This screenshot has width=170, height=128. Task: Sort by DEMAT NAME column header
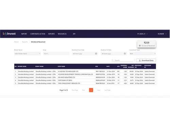pos(39,66)
